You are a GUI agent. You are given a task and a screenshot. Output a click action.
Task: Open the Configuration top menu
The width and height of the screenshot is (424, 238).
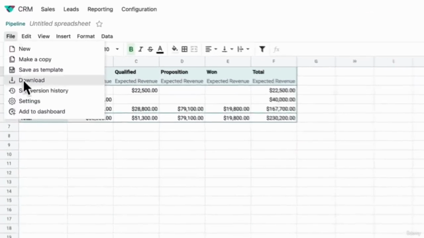pyautogui.click(x=139, y=9)
